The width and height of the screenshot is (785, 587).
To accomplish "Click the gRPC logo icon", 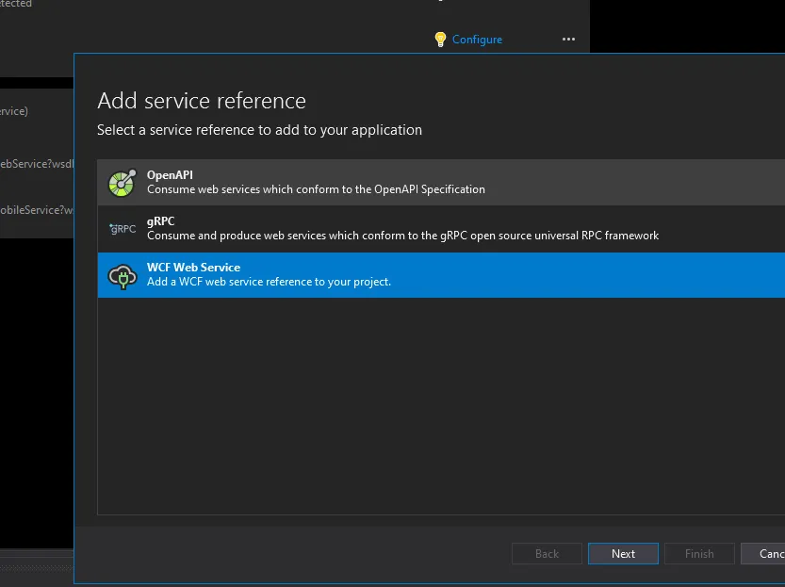I will point(123,229).
